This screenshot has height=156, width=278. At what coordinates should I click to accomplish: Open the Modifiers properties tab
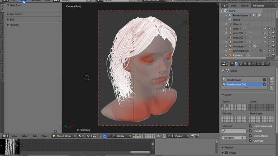[258, 64]
